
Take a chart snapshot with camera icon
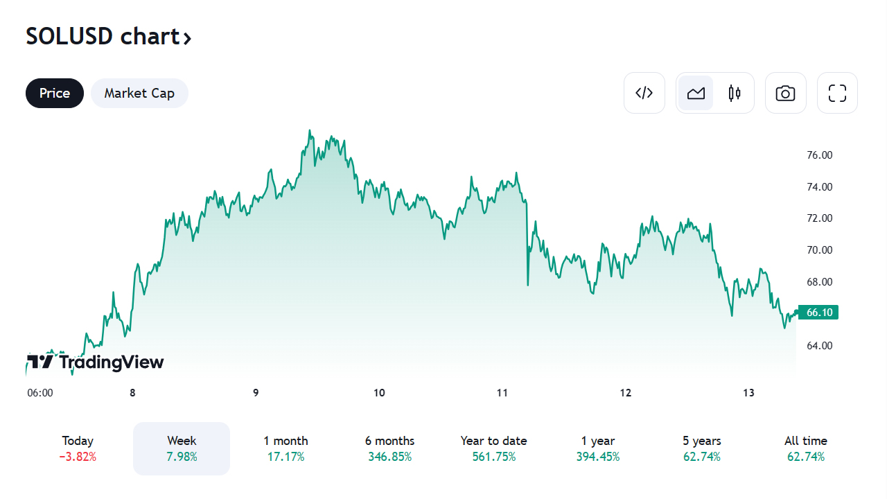[x=785, y=93]
